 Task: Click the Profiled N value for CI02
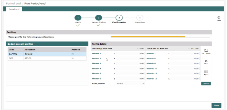[73, 58]
